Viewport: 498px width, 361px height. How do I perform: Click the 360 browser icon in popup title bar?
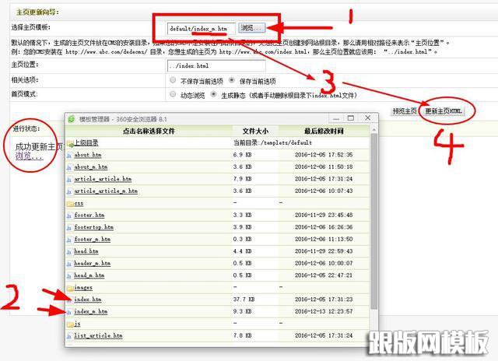(x=72, y=118)
